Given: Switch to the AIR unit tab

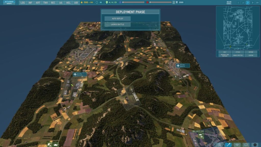Looking at the screenshot, I should (x=76, y=3).
